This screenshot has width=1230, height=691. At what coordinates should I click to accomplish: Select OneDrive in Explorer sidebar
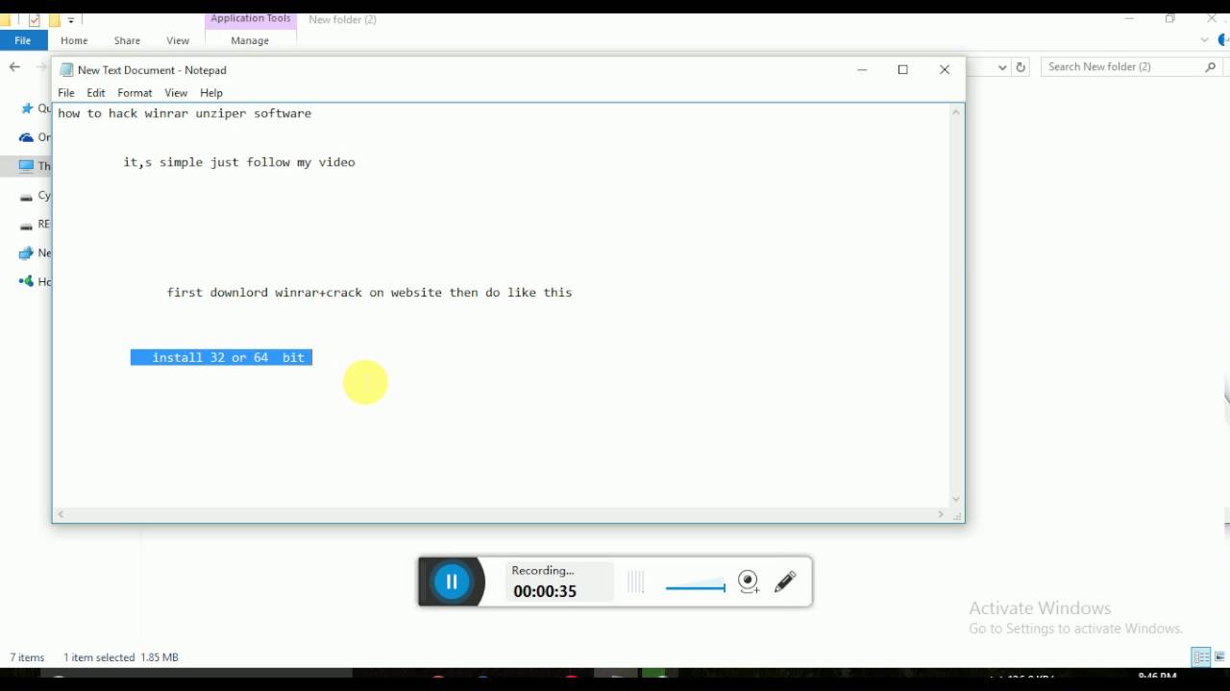36,137
